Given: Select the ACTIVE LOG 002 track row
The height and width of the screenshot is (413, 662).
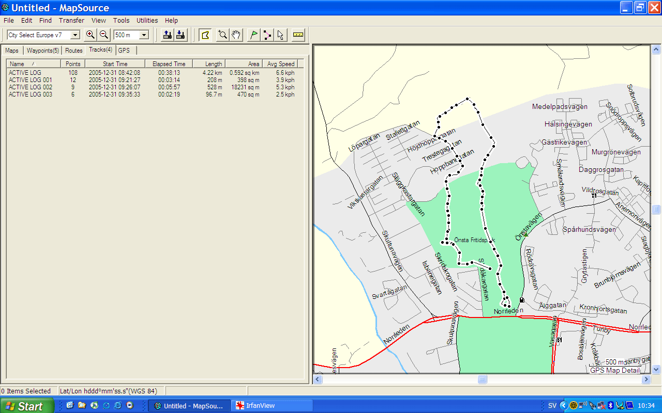Looking at the screenshot, I should coord(152,87).
